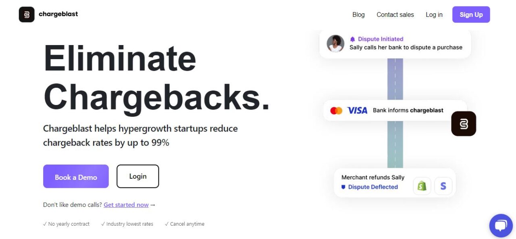Follow the Get started now link
The height and width of the screenshot is (239, 516).
[126, 205]
